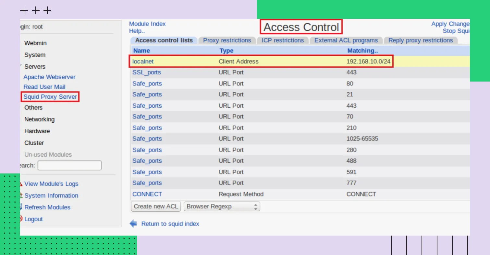The width and height of the screenshot is (490, 255).
Task: Select the External ACL programs tab
Action: click(x=346, y=40)
